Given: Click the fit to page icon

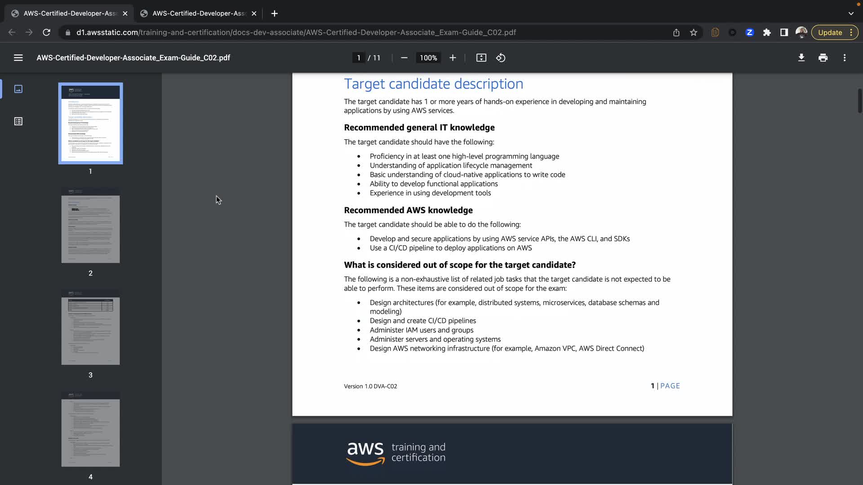Looking at the screenshot, I should click(x=481, y=57).
